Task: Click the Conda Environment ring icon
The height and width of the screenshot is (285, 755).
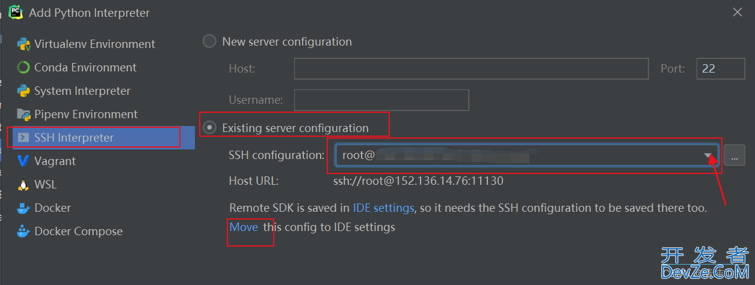Action: coord(23,67)
